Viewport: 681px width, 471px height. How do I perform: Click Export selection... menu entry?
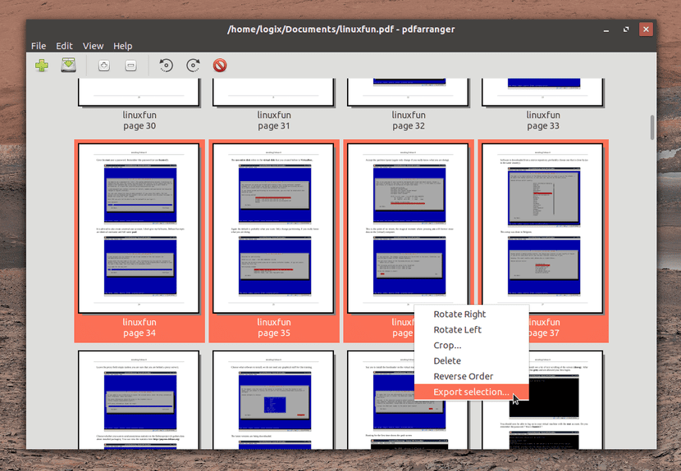(x=471, y=392)
